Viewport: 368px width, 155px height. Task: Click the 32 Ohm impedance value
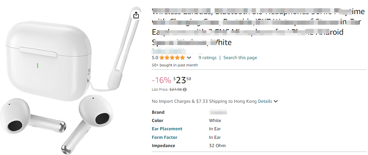pos(217,146)
